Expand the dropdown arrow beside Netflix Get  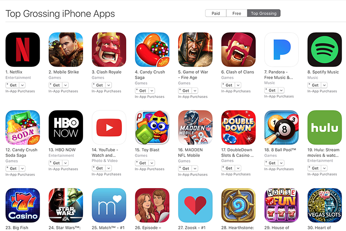click(x=22, y=85)
